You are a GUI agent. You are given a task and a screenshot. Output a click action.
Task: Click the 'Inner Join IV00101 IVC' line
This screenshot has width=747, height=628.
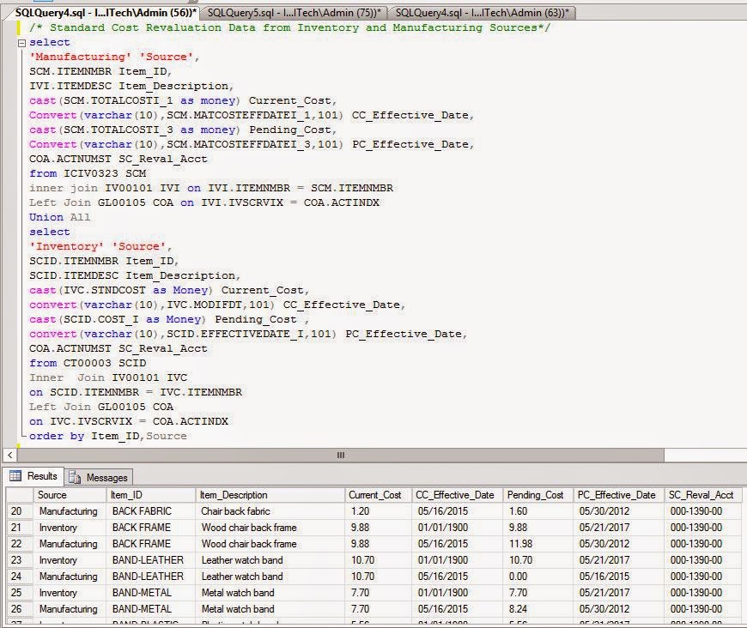[108, 377]
